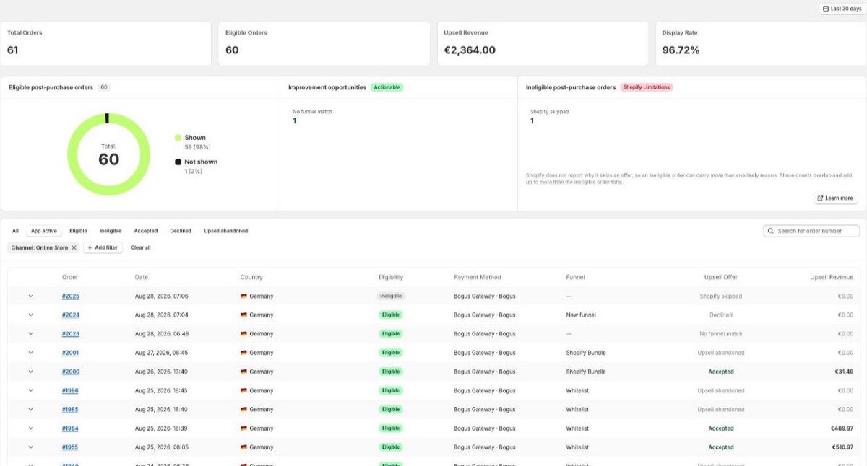Click the Shopify skipped cell in order #2025
Screen dimensions: 867x466
[x=721, y=296]
